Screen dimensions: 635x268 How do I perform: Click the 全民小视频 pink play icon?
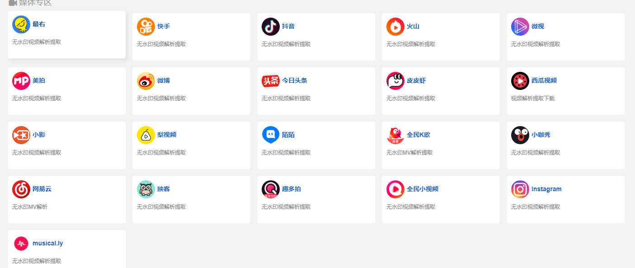point(395,189)
